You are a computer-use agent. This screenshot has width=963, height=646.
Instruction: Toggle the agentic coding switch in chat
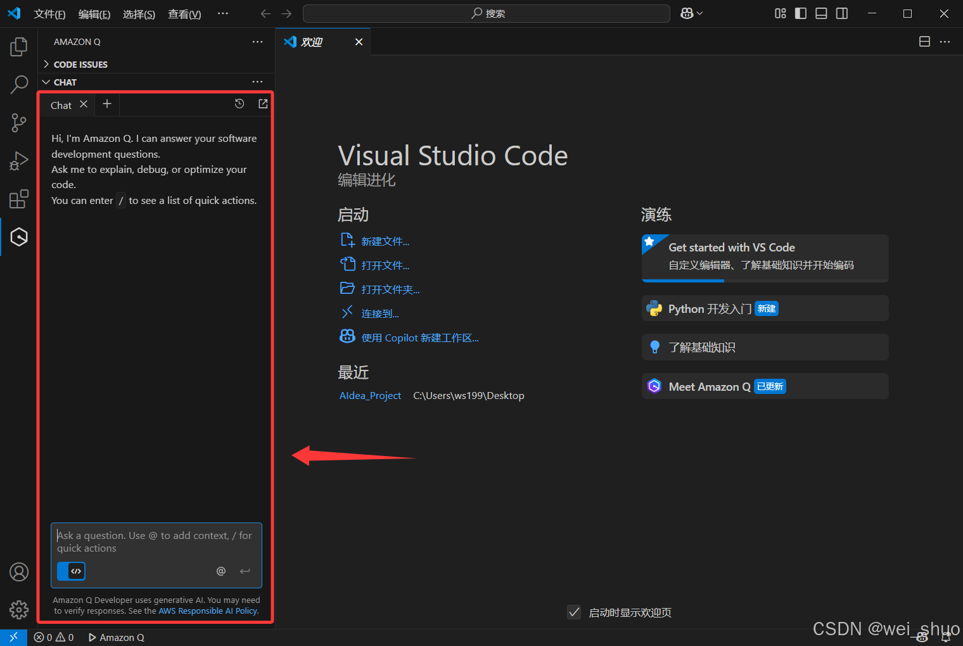click(71, 571)
